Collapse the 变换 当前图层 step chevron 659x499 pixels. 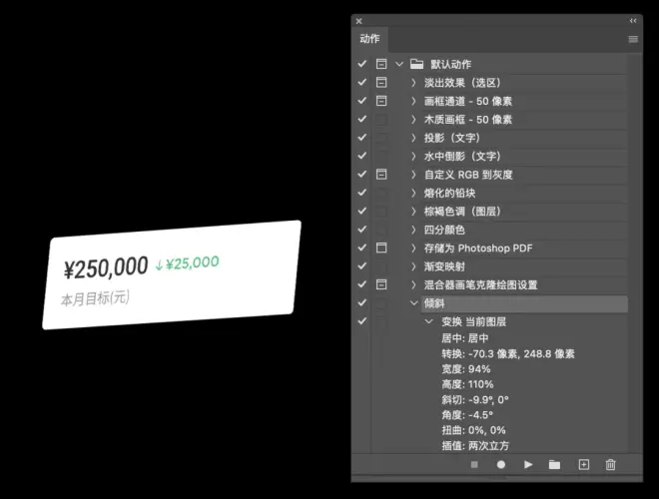click(x=428, y=321)
